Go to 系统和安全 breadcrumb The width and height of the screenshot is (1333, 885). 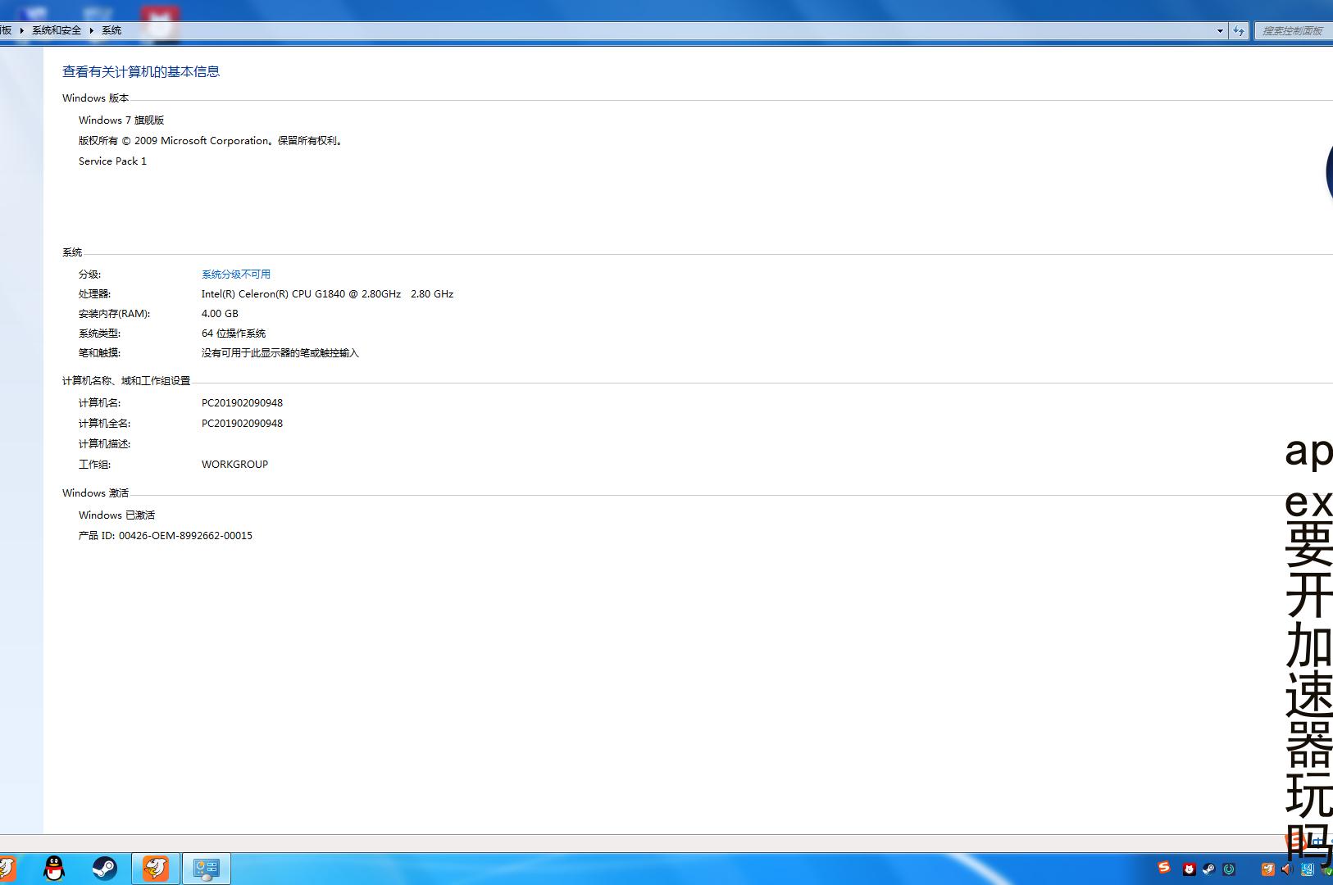pos(57,30)
